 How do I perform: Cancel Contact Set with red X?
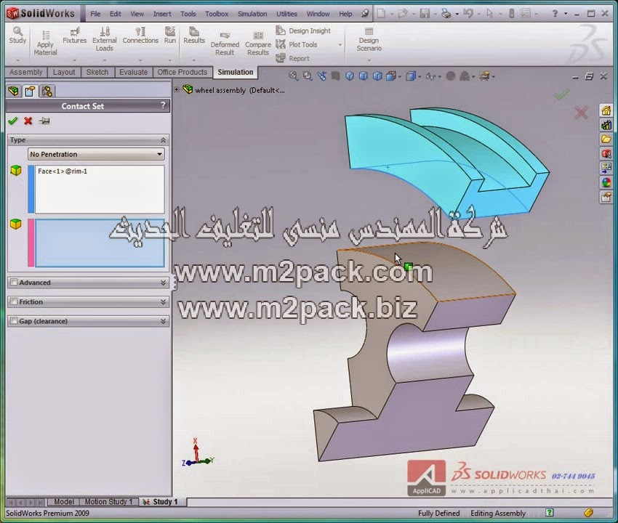28,121
